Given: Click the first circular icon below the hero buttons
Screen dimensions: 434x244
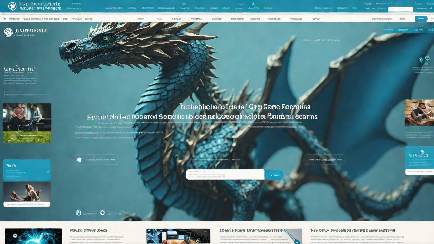Looking at the screenshot, I should point(79,212).
